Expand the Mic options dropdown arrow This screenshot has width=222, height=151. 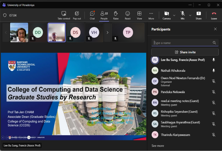coord(190,15)
